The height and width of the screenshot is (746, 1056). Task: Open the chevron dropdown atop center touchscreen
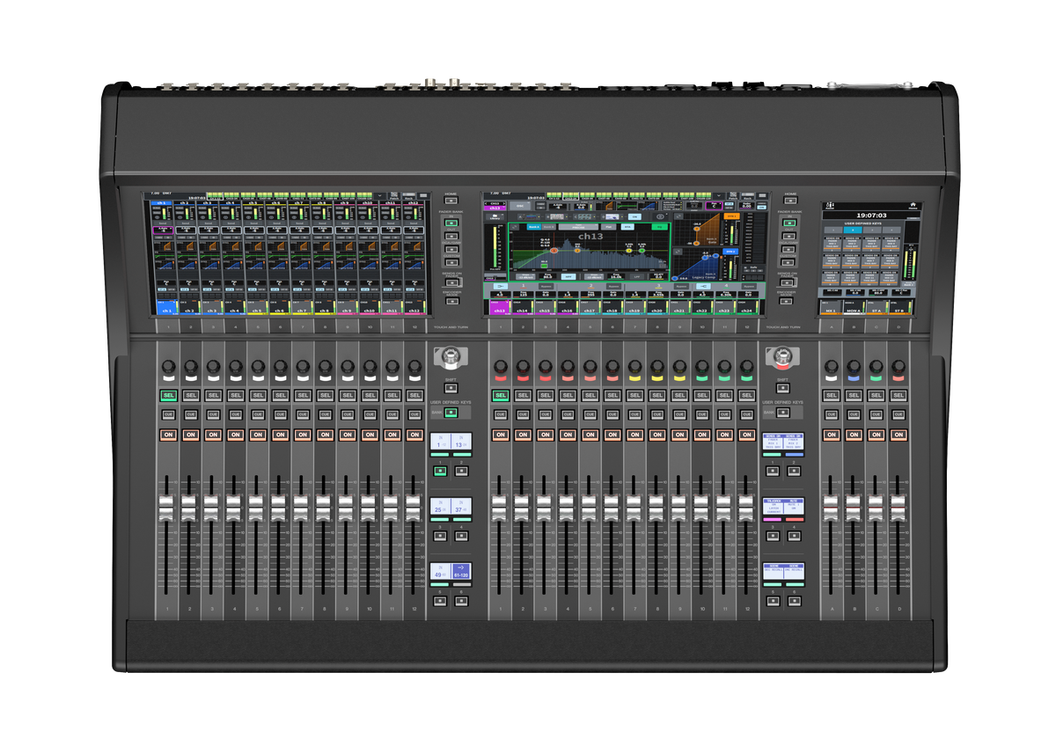[718, 196]
